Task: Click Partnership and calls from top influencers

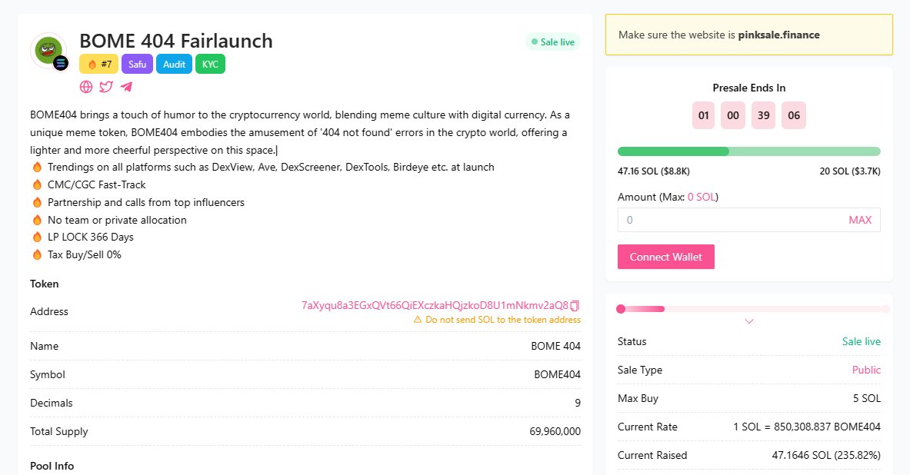Action: (x=145, y=202)
